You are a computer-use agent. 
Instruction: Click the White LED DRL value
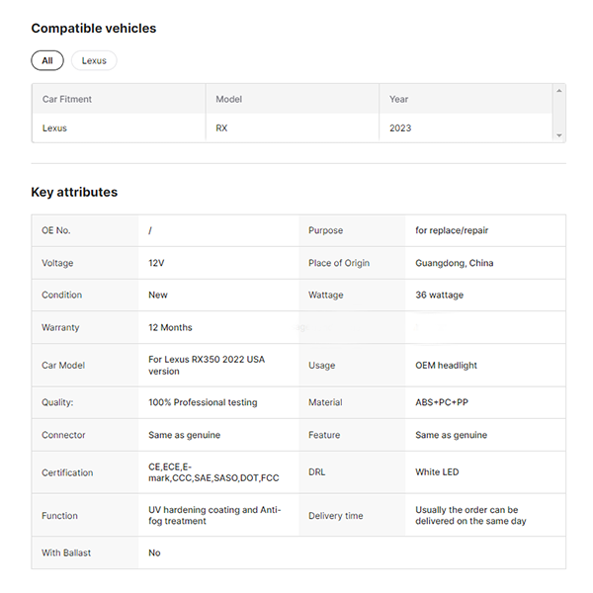[437, 472]
